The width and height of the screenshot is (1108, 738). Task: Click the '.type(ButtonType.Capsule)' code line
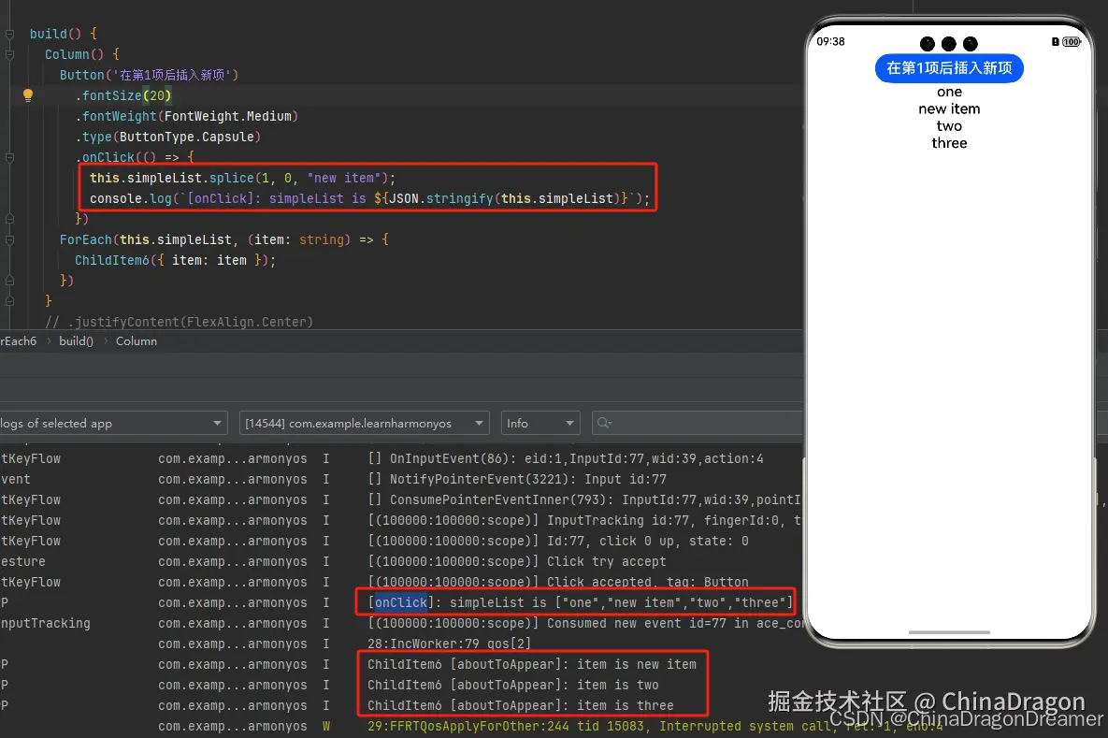168,137
